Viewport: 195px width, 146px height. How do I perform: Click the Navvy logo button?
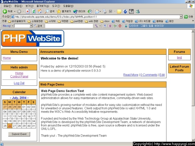(7, 26)
